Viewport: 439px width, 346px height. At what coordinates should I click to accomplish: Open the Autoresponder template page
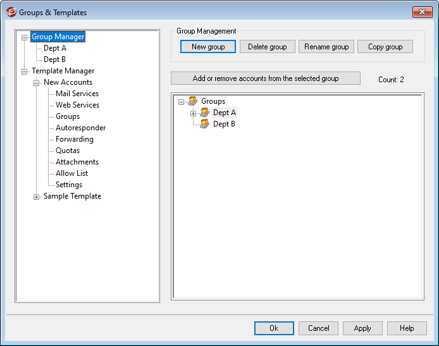80,128
